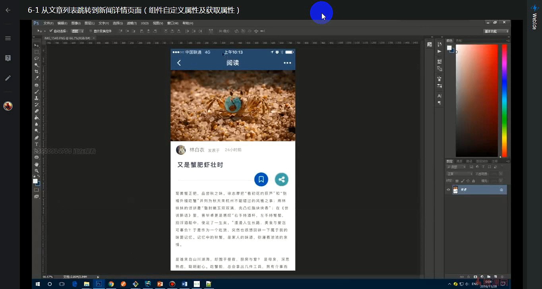The image size is (542, 289).
Task: Select the Eraser tool
Action: click(37, 111)
